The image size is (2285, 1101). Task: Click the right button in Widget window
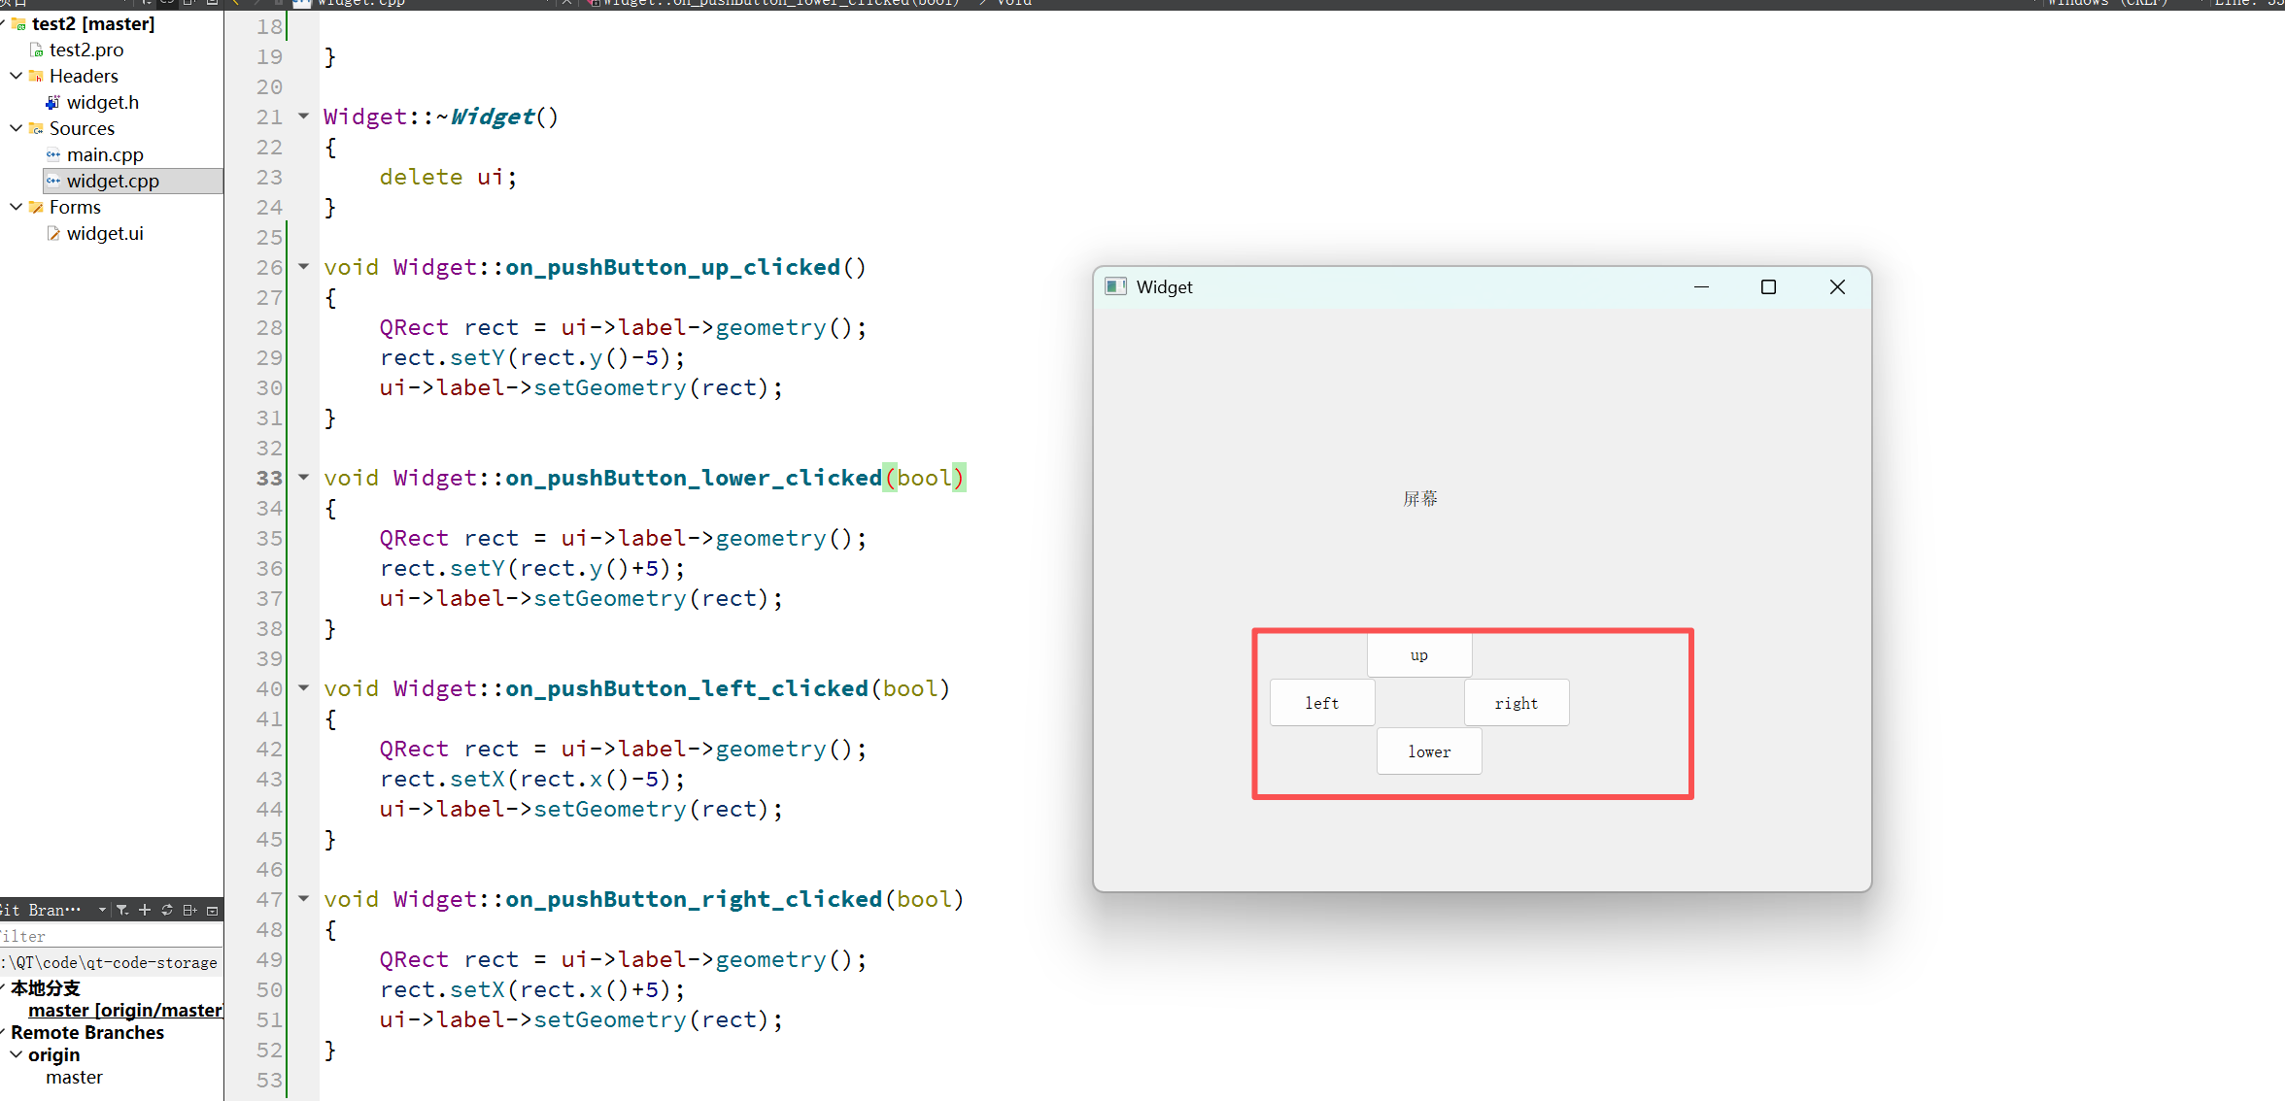pyautogui.click(x=1517, y=703)
